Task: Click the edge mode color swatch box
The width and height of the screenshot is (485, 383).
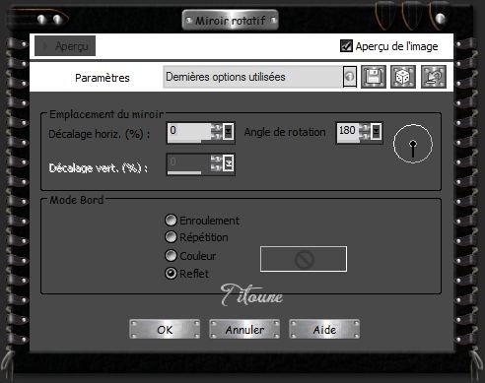Action: [304, 259]
